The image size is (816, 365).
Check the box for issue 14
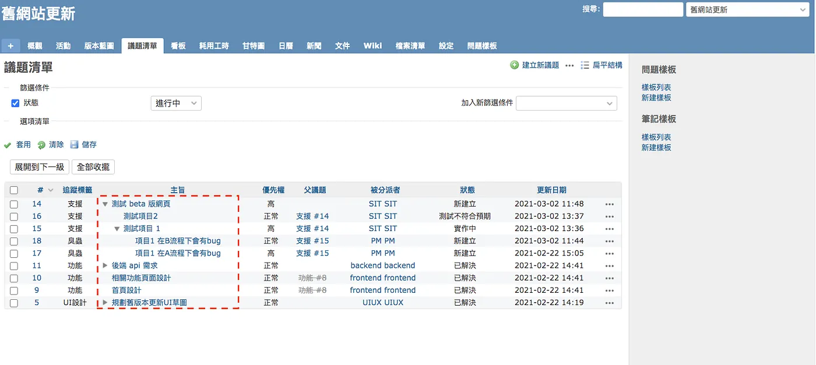click(14, 204)
